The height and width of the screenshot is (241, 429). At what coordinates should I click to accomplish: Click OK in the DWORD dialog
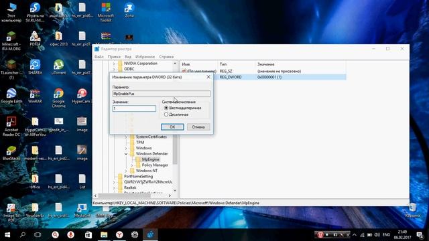[x=172, y=127]
